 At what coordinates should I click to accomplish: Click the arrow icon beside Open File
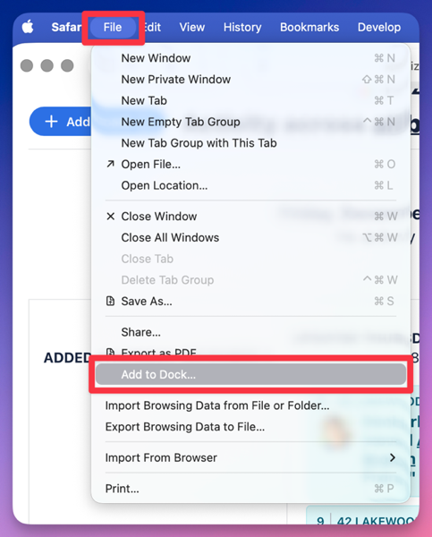(110, 164)
